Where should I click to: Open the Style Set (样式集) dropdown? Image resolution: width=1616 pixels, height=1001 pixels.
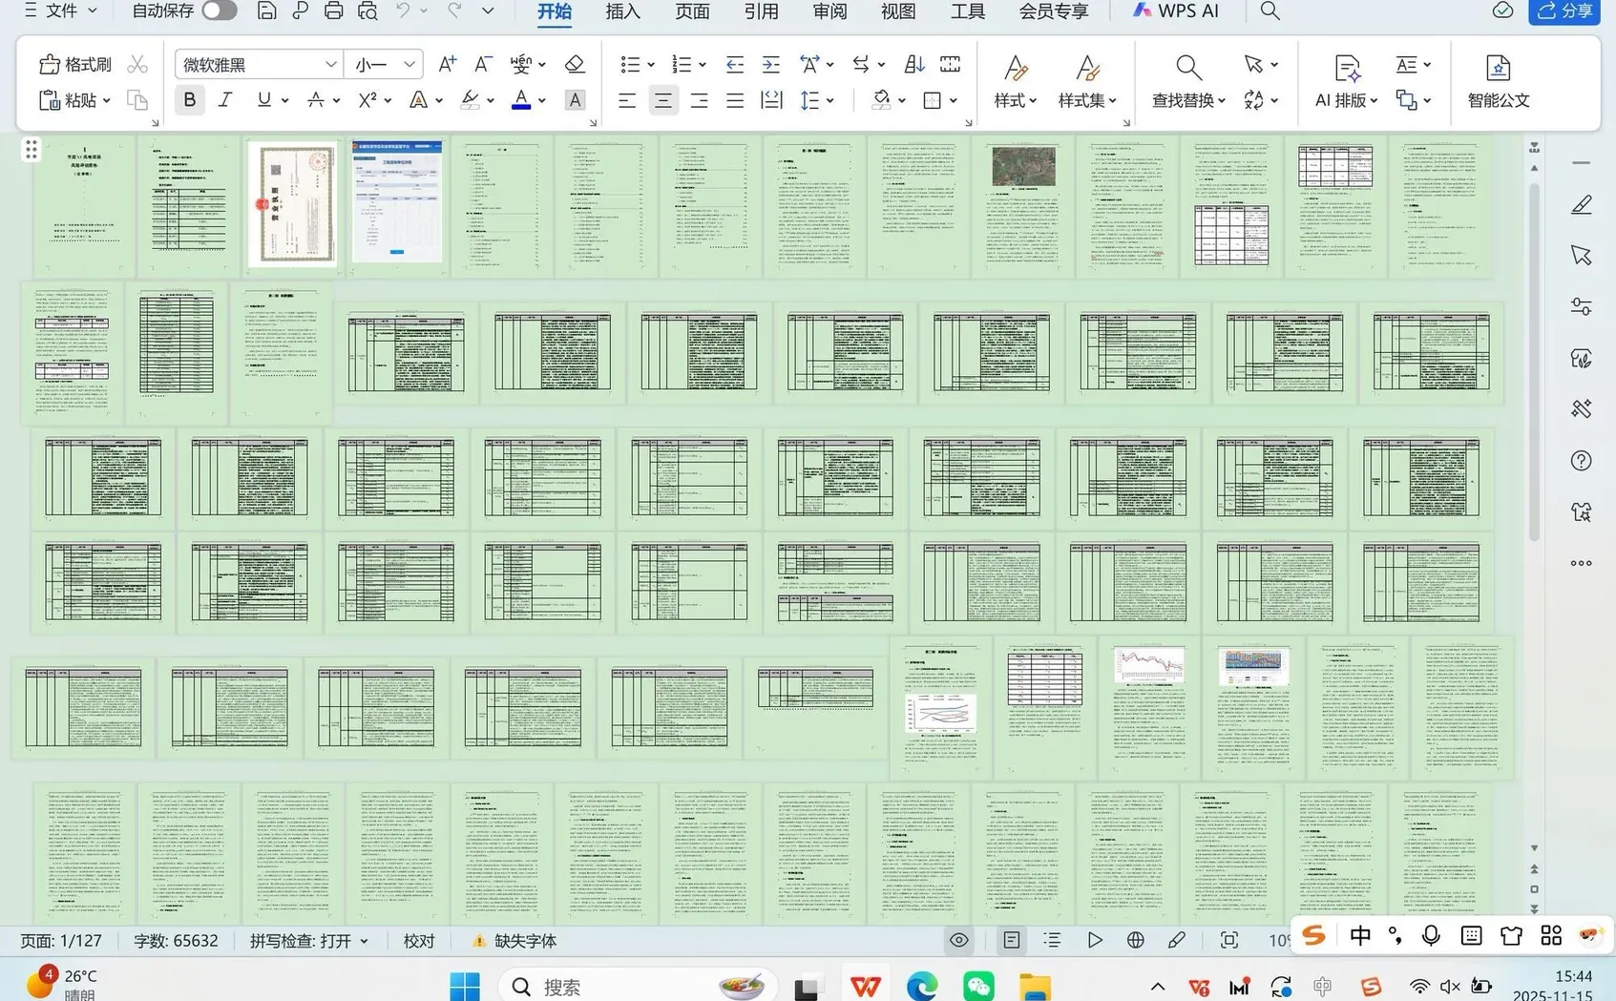[1086, 81]
